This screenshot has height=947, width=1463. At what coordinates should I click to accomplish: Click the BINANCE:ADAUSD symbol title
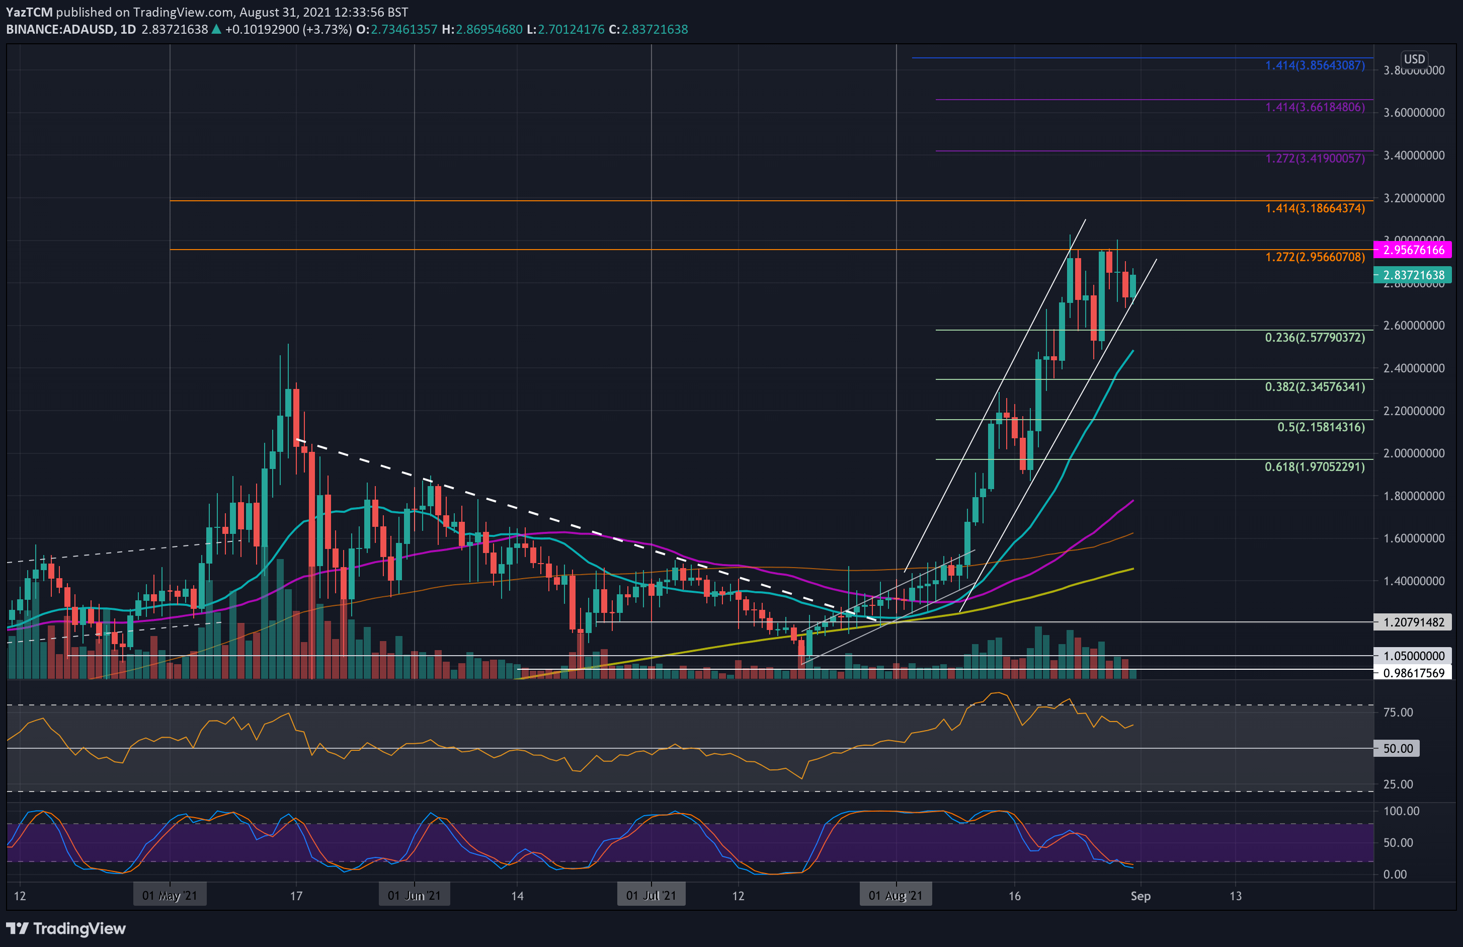pyautogui.click(x=60, y=30)
